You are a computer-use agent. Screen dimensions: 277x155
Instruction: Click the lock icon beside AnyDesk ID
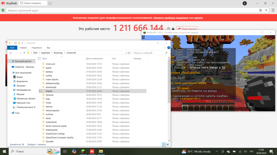click(x=173, y=29)
